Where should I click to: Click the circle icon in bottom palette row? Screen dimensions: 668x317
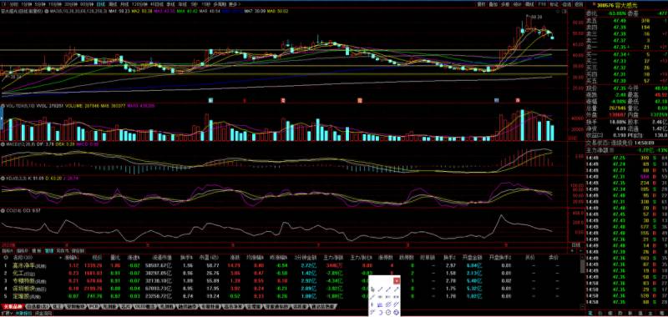coord(388,312)
